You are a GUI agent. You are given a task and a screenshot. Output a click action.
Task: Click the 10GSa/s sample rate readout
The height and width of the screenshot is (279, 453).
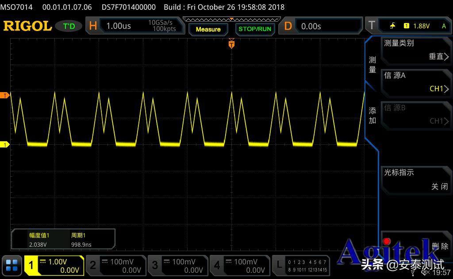pyautogui.click(x=160, y=23)
